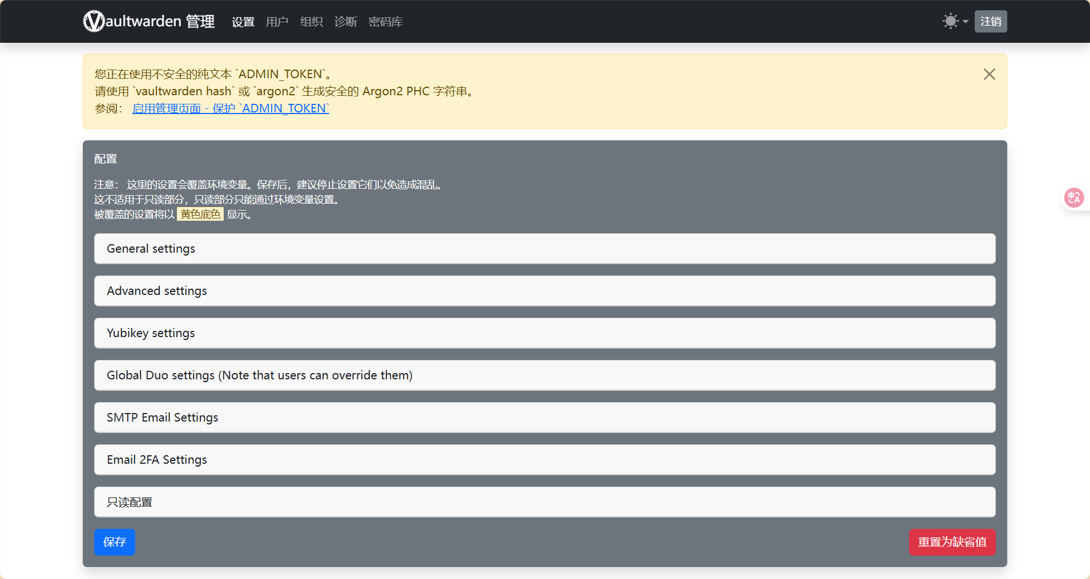Expand Global Duo settings section
This screenshot has width=1090, height=579.
click(544, 375)
